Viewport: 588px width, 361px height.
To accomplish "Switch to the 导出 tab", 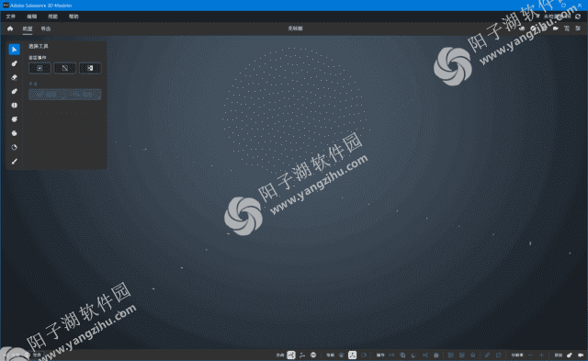I will point(46,28).
